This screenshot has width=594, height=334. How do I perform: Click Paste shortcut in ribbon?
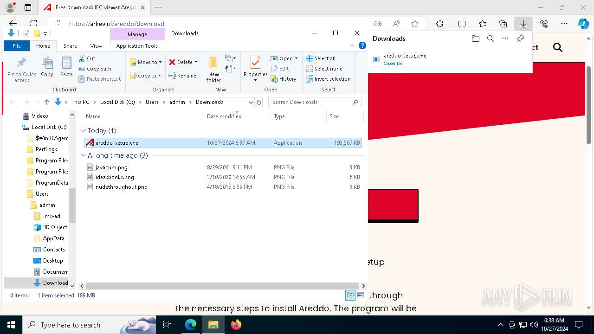point(100,79)
